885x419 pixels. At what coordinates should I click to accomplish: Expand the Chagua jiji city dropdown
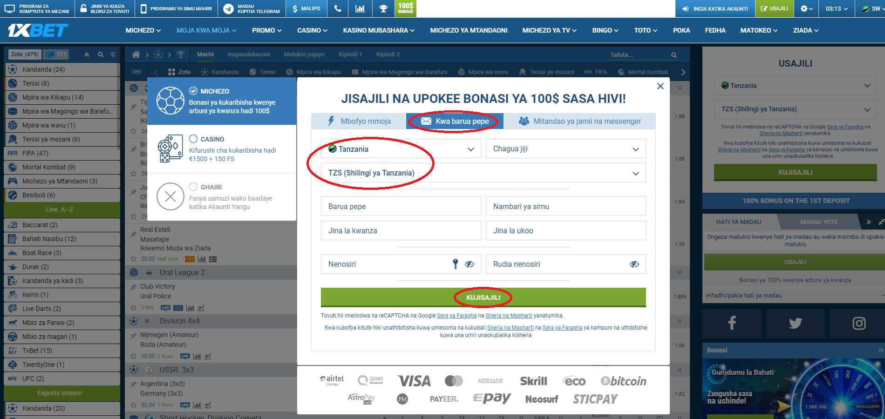coord(565,149)
